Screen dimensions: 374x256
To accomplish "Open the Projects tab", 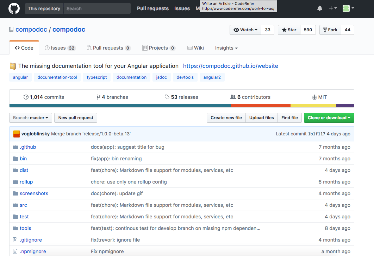I will [x=159, y=48].
